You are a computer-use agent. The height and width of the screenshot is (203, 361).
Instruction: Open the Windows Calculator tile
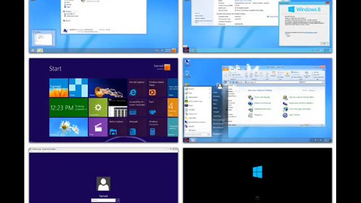[x=157, y=127]
